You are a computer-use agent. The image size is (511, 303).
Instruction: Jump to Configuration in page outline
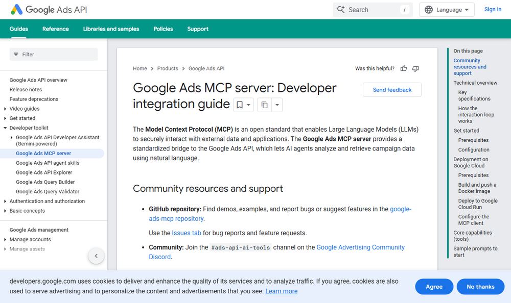474,149
